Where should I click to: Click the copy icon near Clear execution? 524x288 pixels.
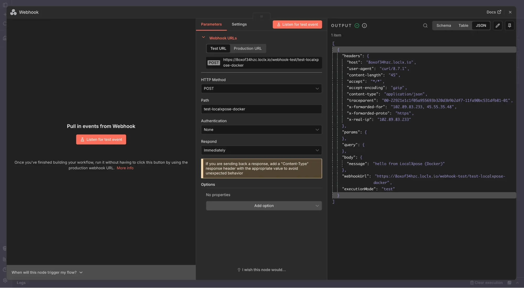coord(509,283)
